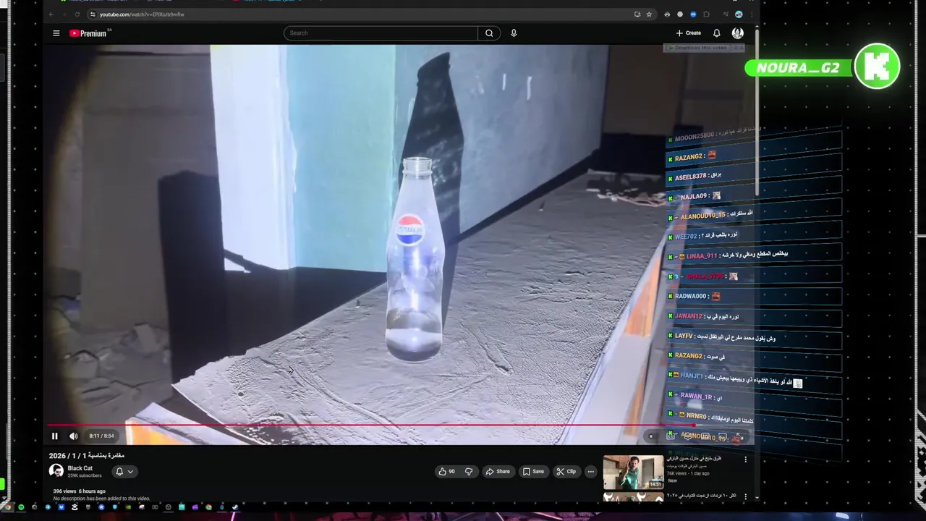
Task: Open Steam from the taskbar
Action: pos(235,507)
